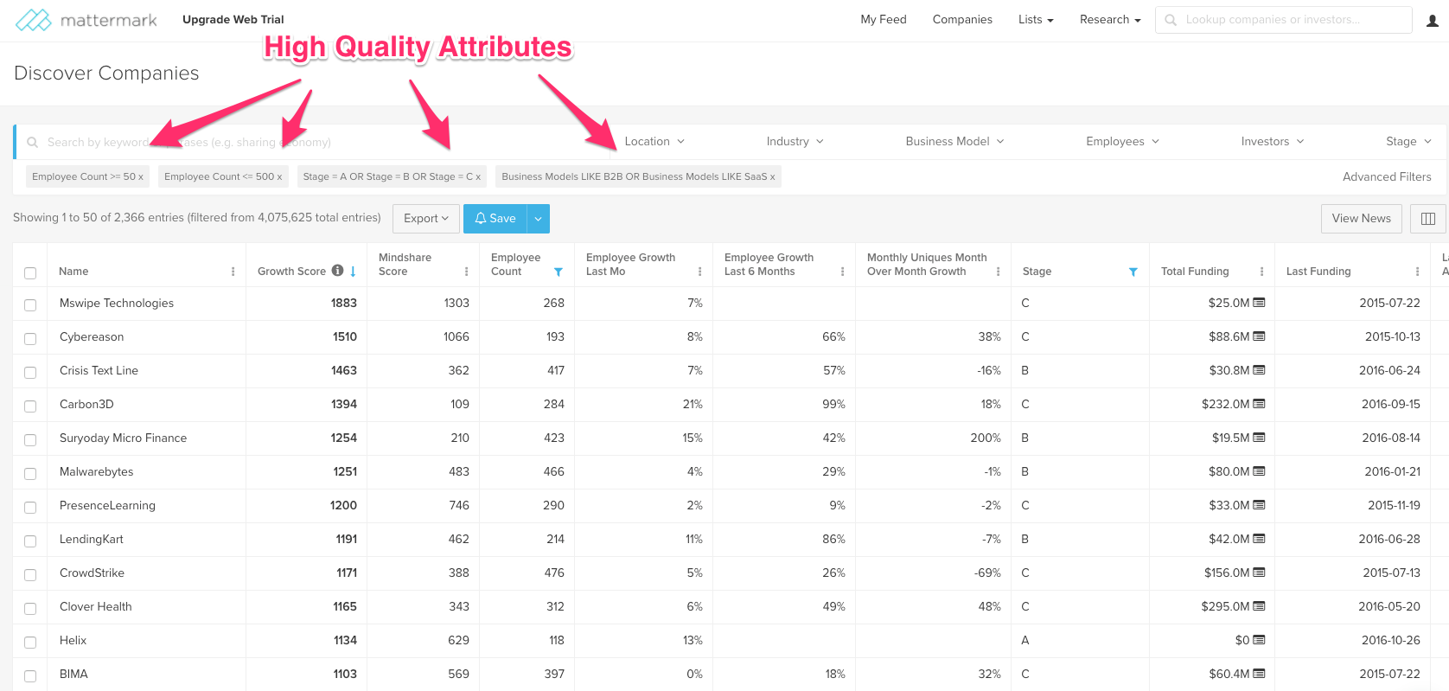Click funding details icon for Malwarebytes
This screenshot has width=1449, height=691.
point(1259,471)
